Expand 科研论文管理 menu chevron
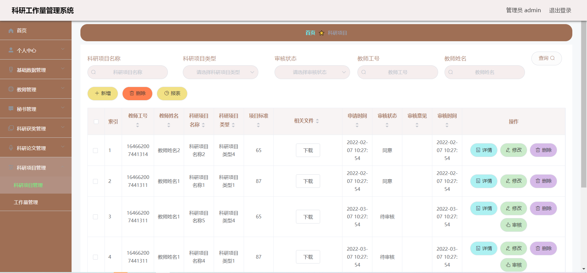 click(63, 147)
